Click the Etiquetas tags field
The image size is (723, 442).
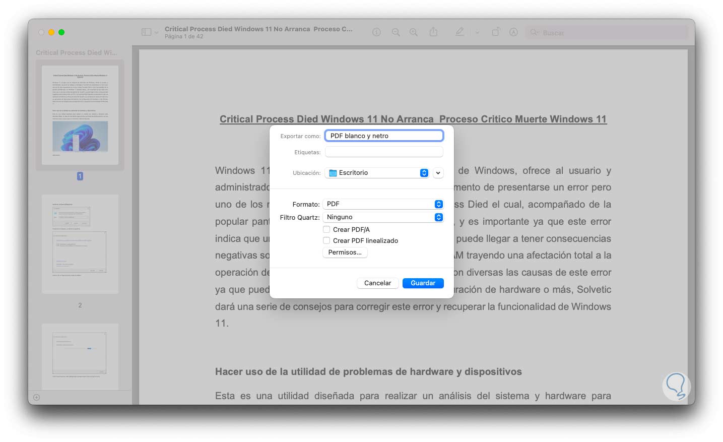[384, 152]
